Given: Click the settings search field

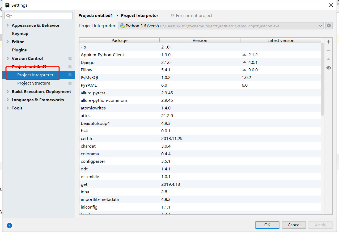Looking at the screenshot, I should coord(39,16).
